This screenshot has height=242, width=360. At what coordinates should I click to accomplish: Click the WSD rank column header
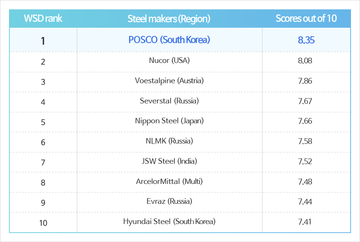(x=43, y=18)
